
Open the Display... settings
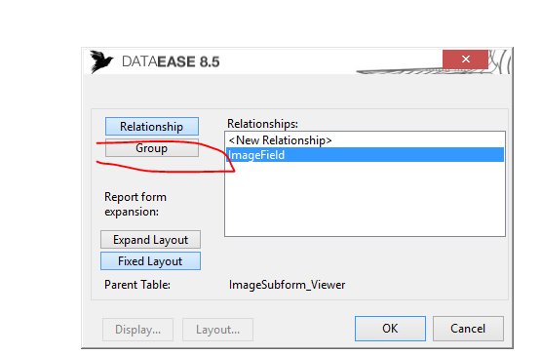pyautogui.click(x=138, y=330)
